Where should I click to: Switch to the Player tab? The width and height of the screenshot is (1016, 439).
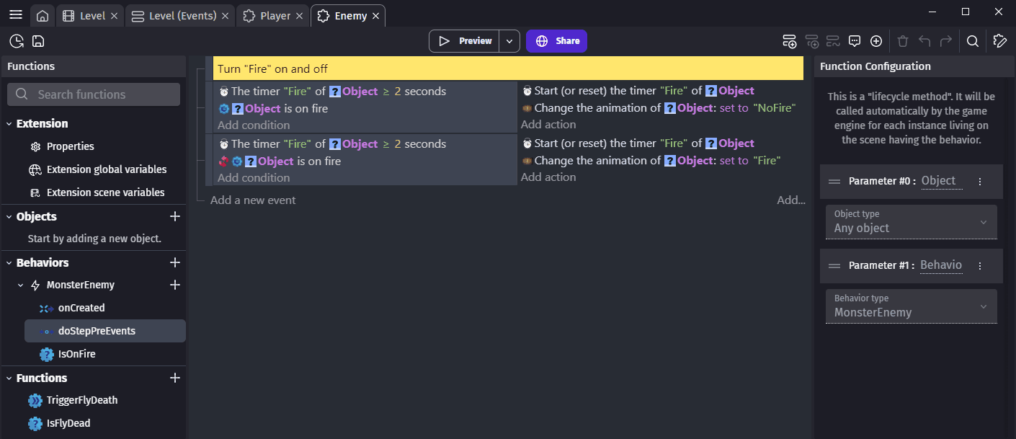[x=275, y=16]
